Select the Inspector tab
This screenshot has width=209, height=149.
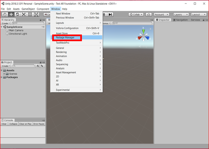click(x=163, y=20)
